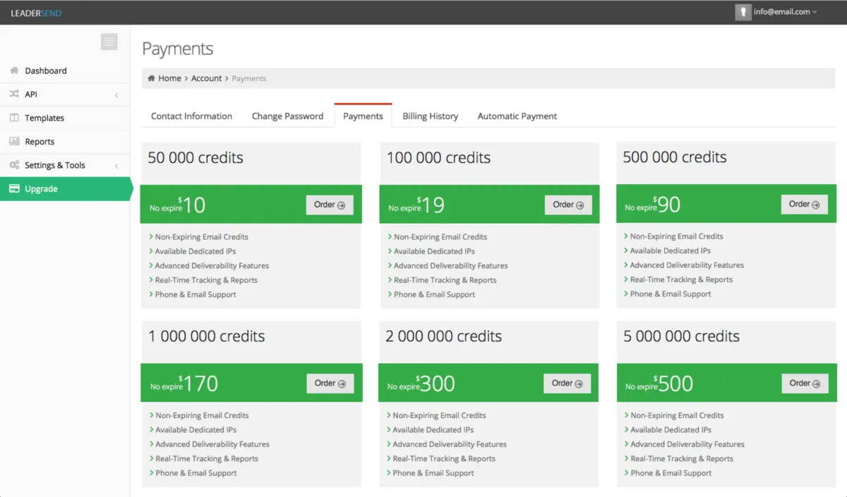Toggle the sidebar collapse hamburger button
Screen dimensions: 847x497
[109, 42]
